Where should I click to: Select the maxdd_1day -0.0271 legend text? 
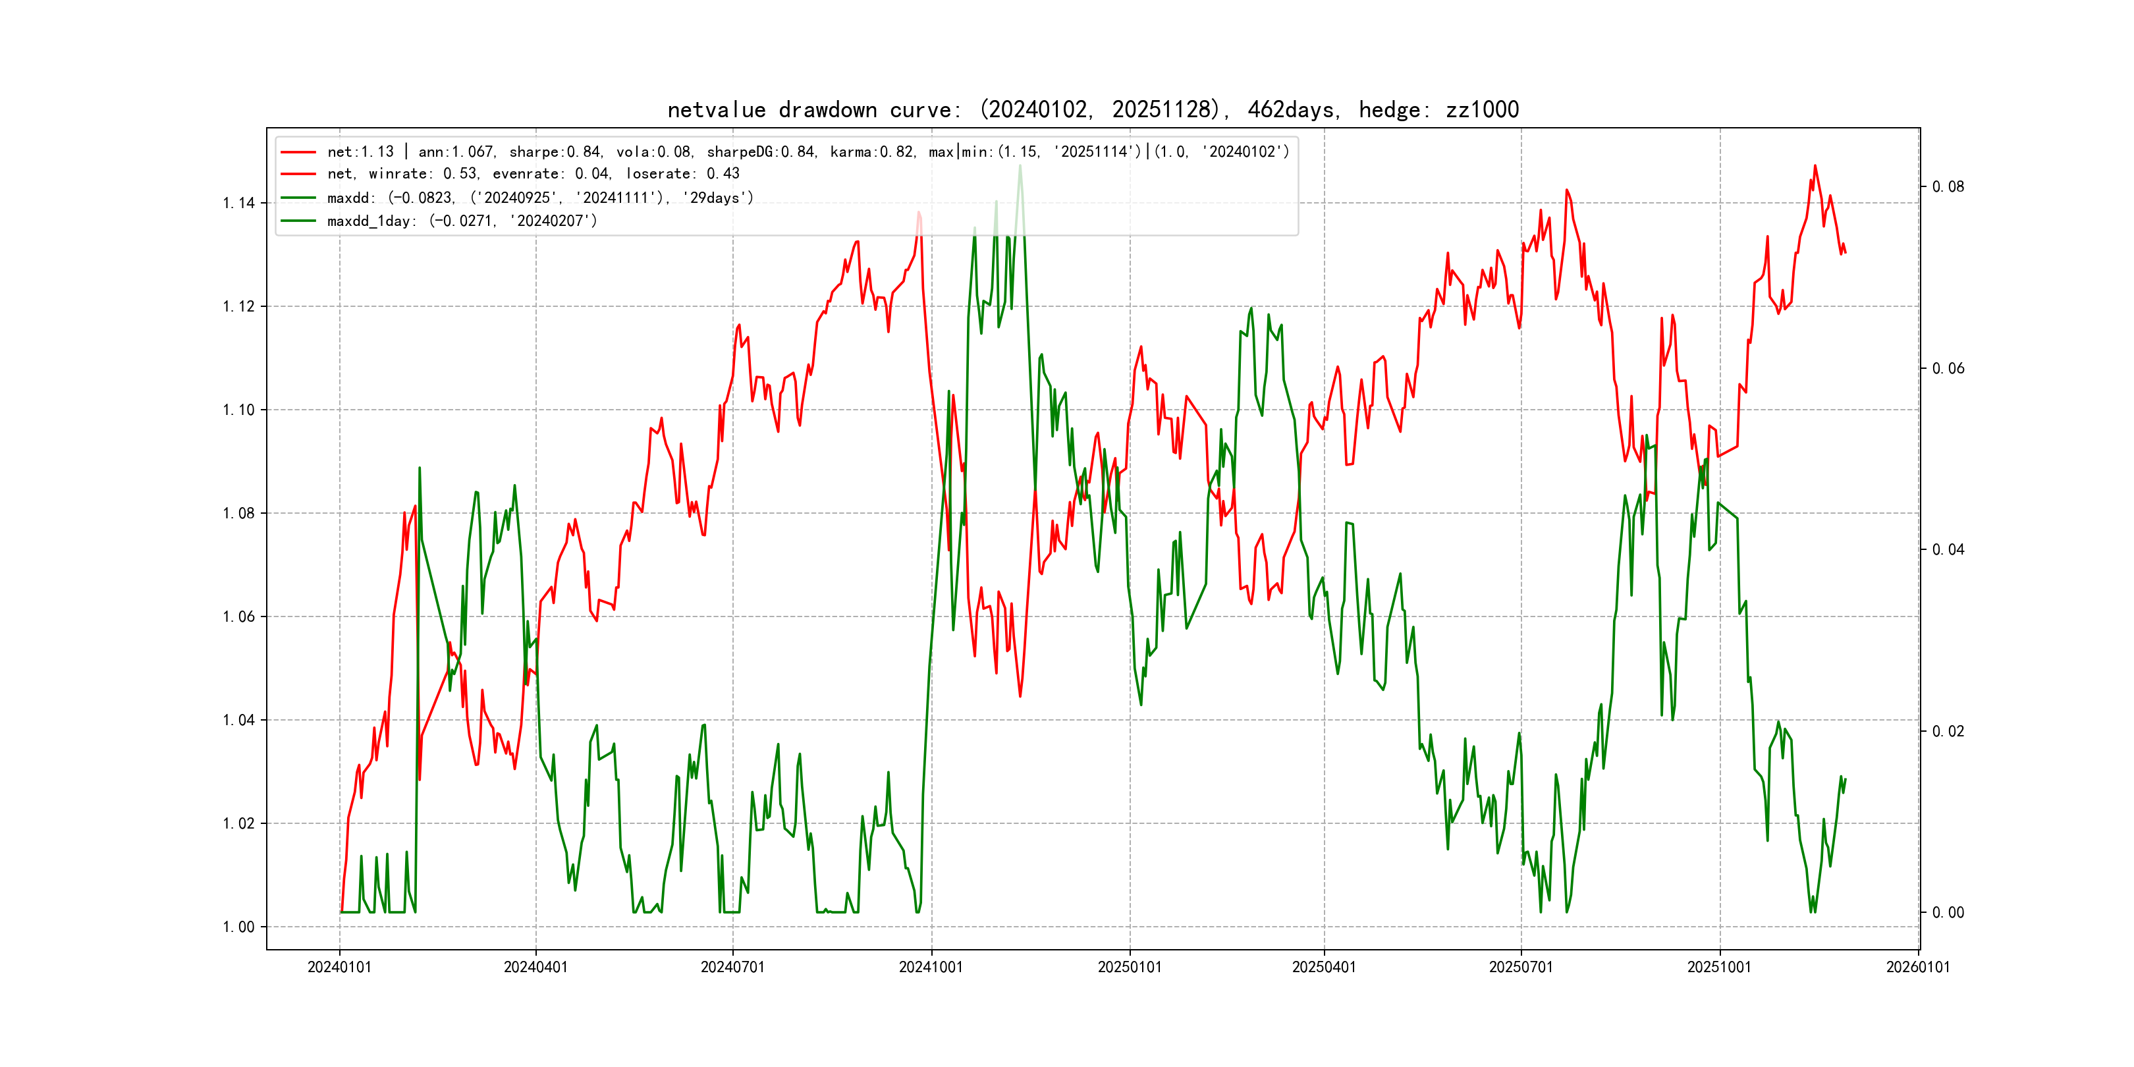pos(462,221)
